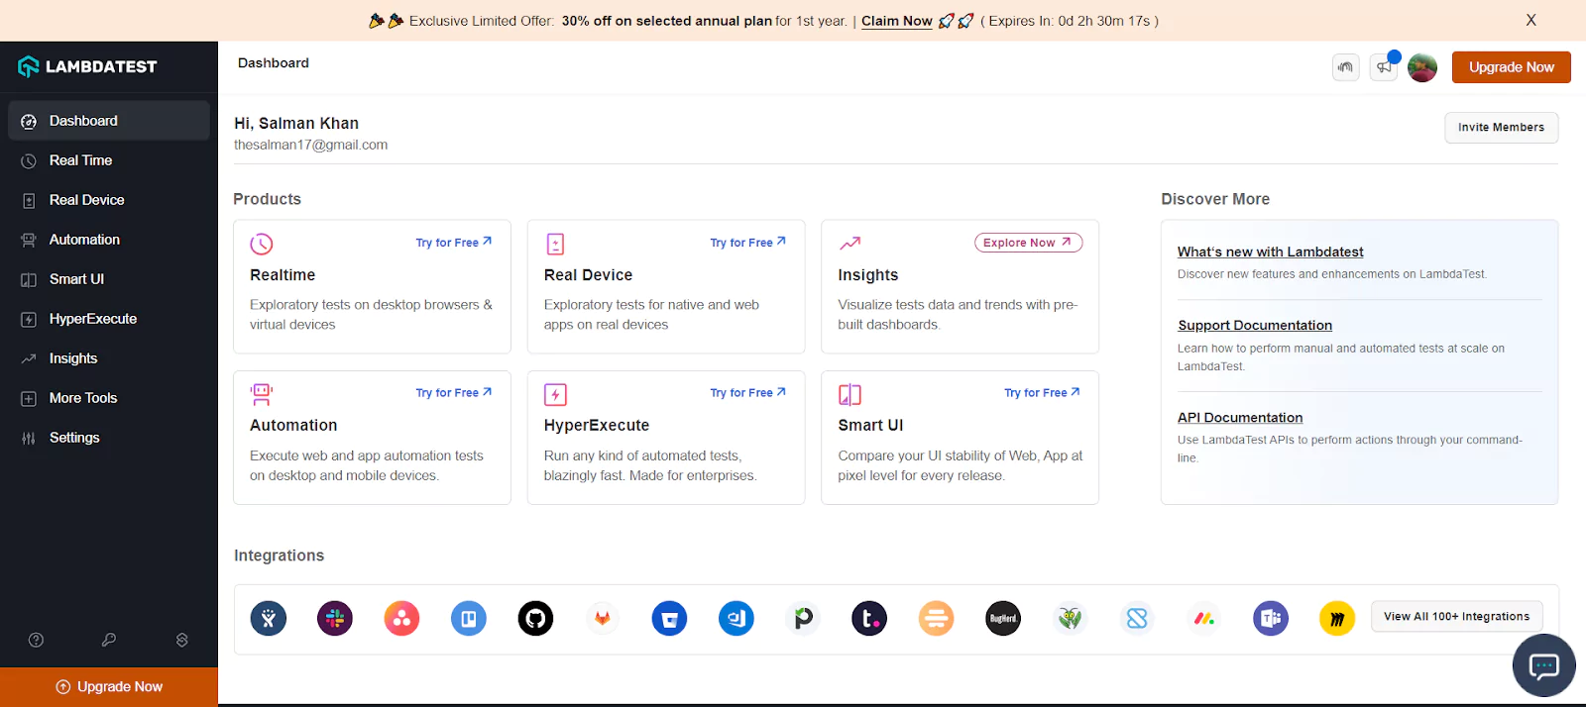Click the Realtime card title
The image size is (1586, 707).
(283, 275)
